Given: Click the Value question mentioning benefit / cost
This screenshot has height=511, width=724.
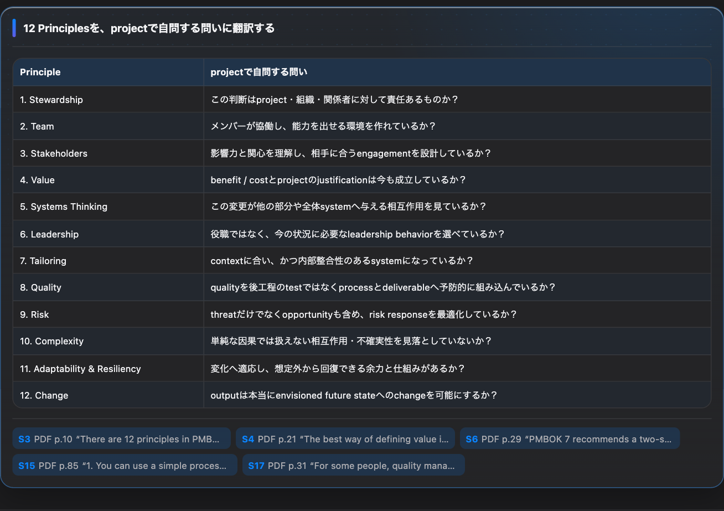Looking at the screenshot, I should (x=457, y=180).
